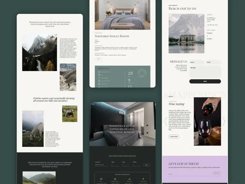Click the 'Standard Single Room' heading
This screenshot has height=184, width=245.
pos(112,36)
